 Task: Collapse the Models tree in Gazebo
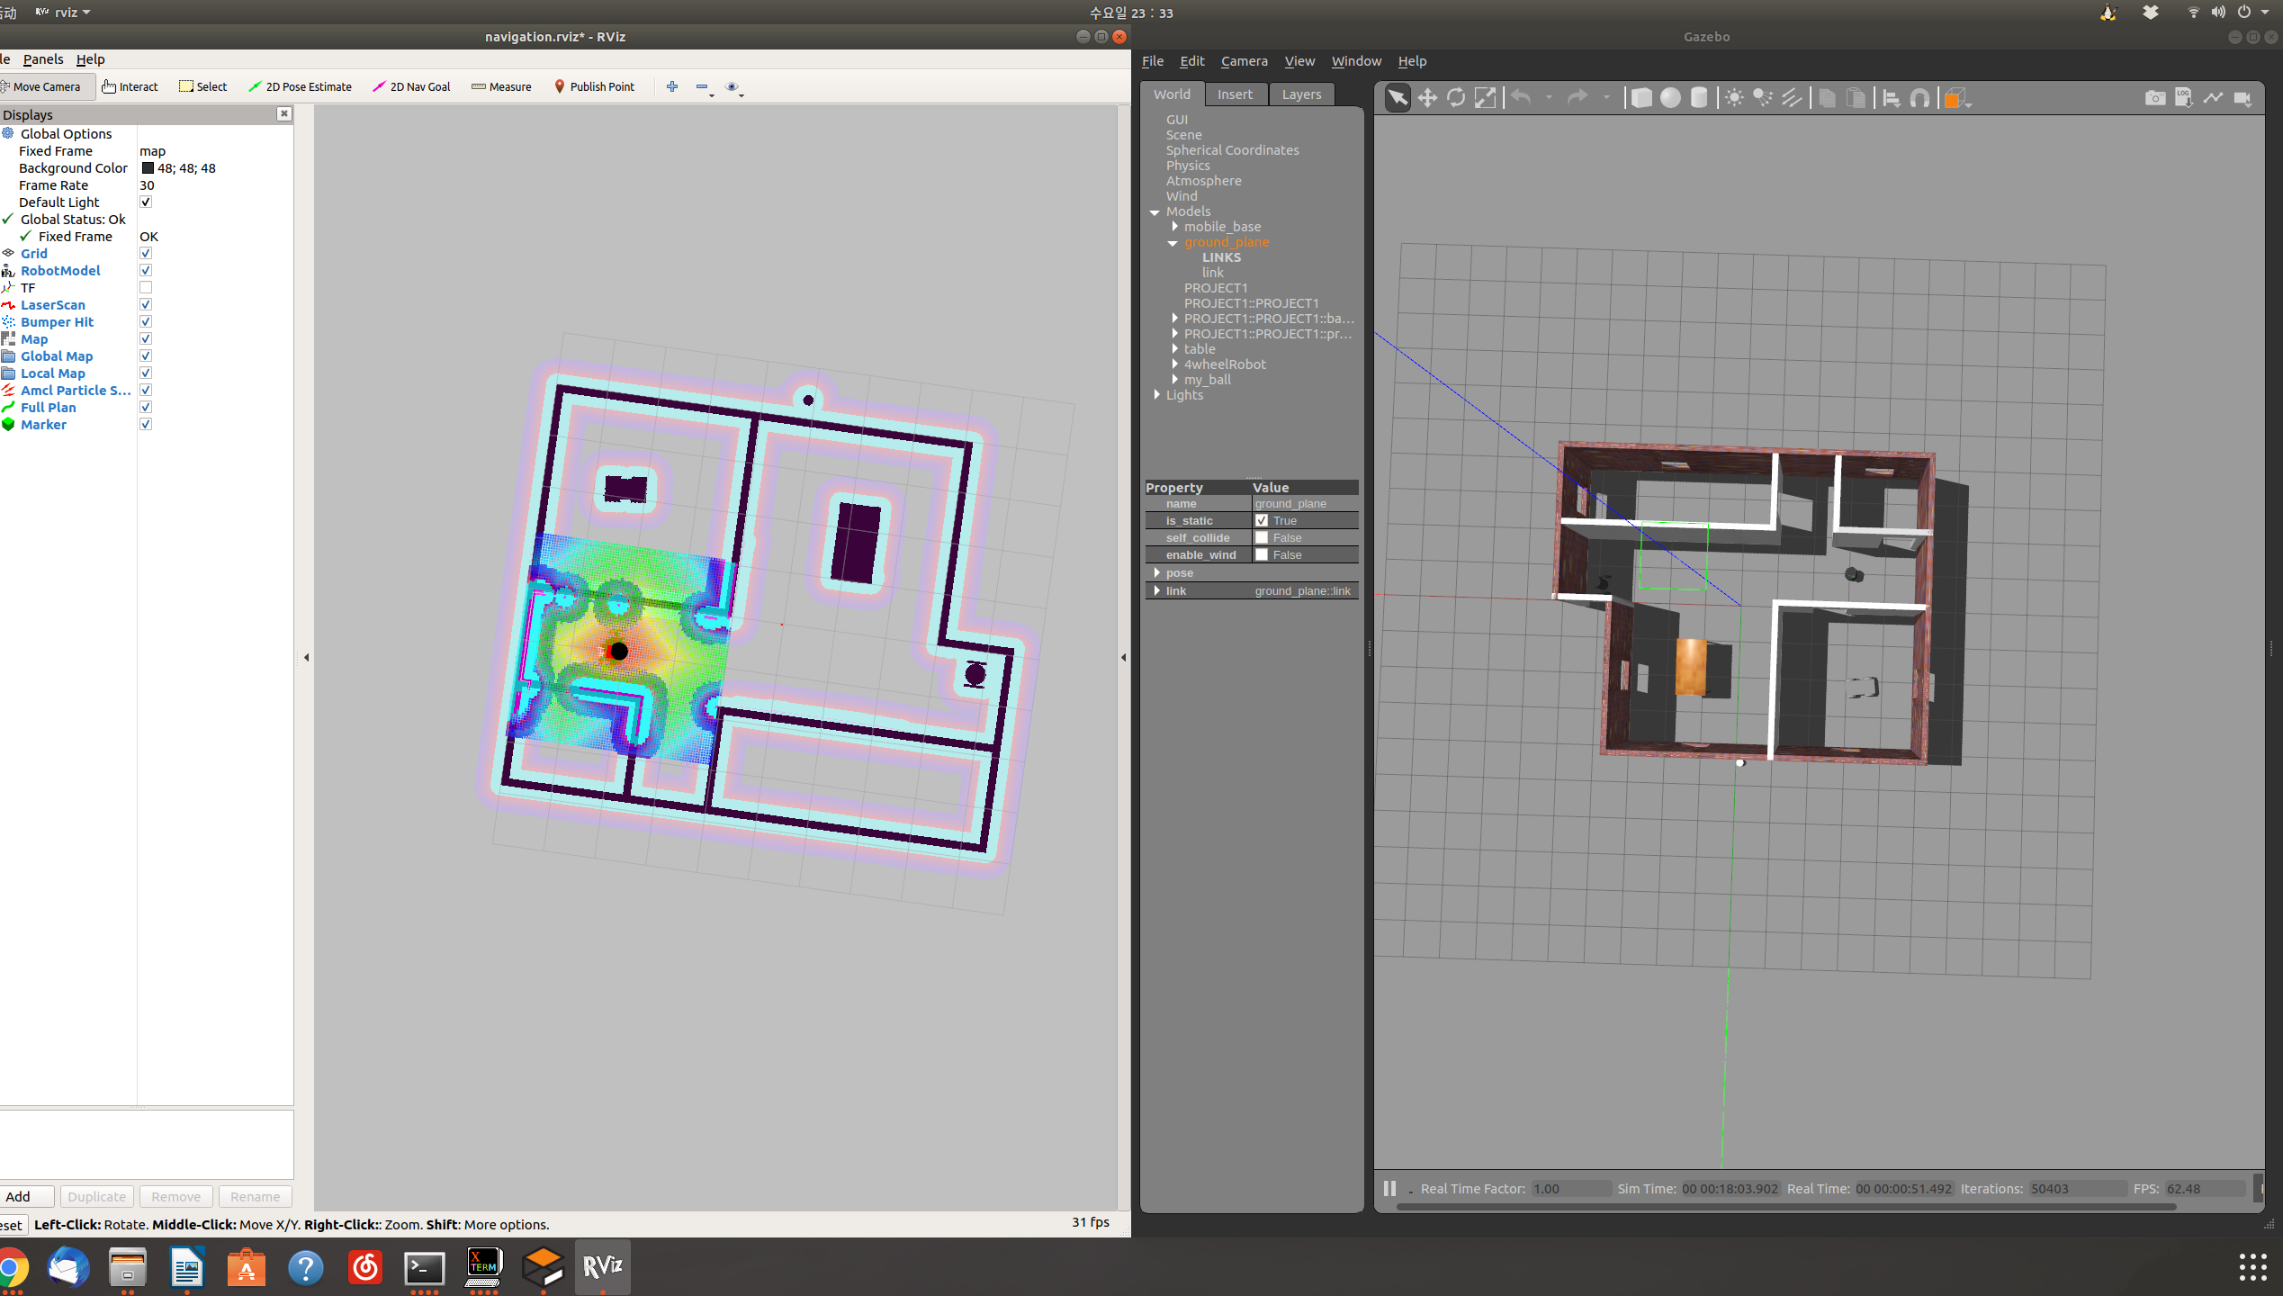tap(1155, 211)
